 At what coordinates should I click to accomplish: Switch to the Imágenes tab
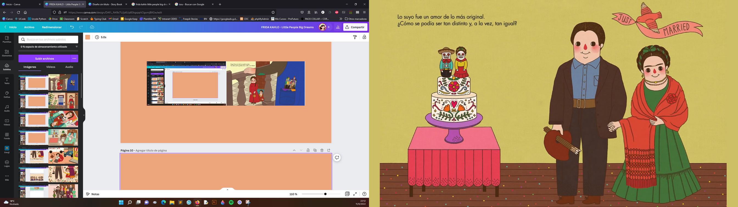[30, 67]
